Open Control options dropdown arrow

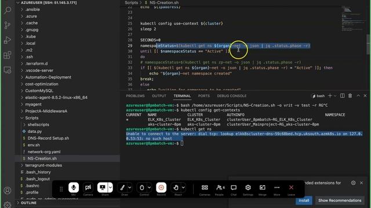click(x=150, y=187)
